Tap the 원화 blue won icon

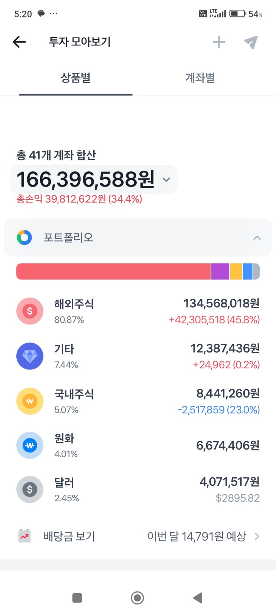(x=30, y=445)
